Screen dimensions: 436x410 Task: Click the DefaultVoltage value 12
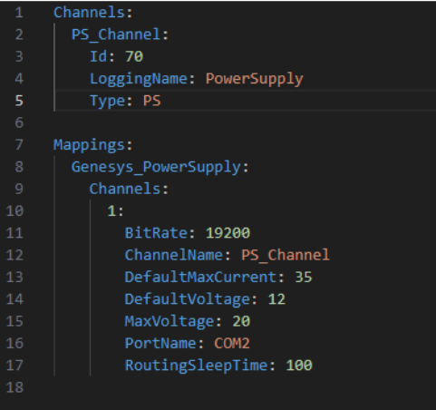point(276,299)
